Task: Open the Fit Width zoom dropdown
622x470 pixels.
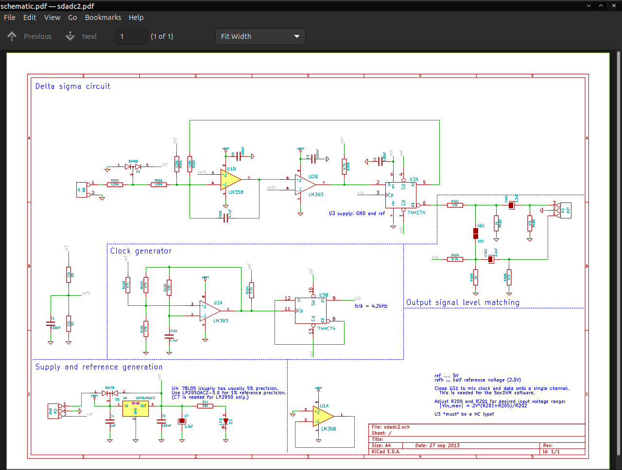Action: (x=260, y=36)
